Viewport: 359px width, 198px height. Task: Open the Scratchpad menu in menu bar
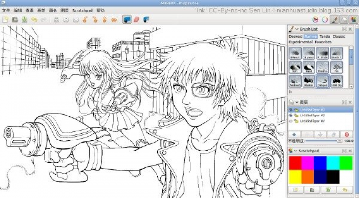[82, 11]
